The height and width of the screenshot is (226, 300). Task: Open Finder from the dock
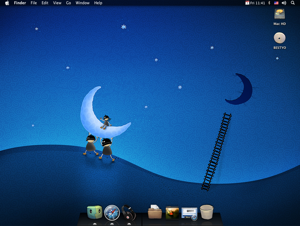pos(94,213)
